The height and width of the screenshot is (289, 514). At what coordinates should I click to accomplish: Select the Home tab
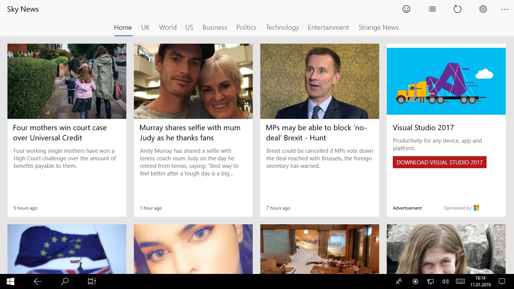point(123,27)
